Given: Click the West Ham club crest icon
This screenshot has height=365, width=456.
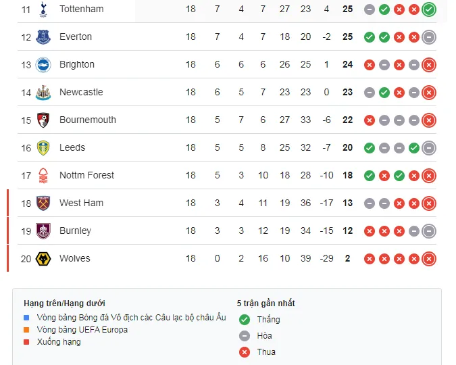Looking at the screenshot, I should 43,203.
